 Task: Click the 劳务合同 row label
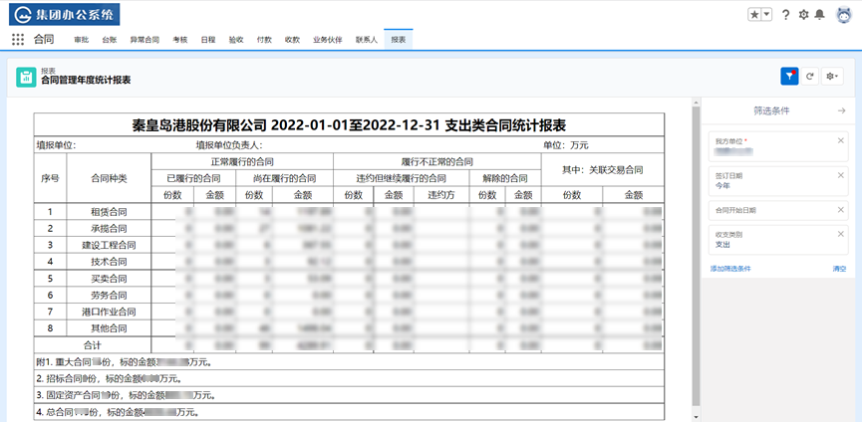(x=109, y=296)
